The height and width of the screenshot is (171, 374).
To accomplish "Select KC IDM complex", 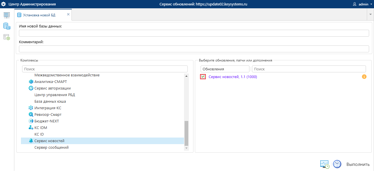I will (41, 128).
